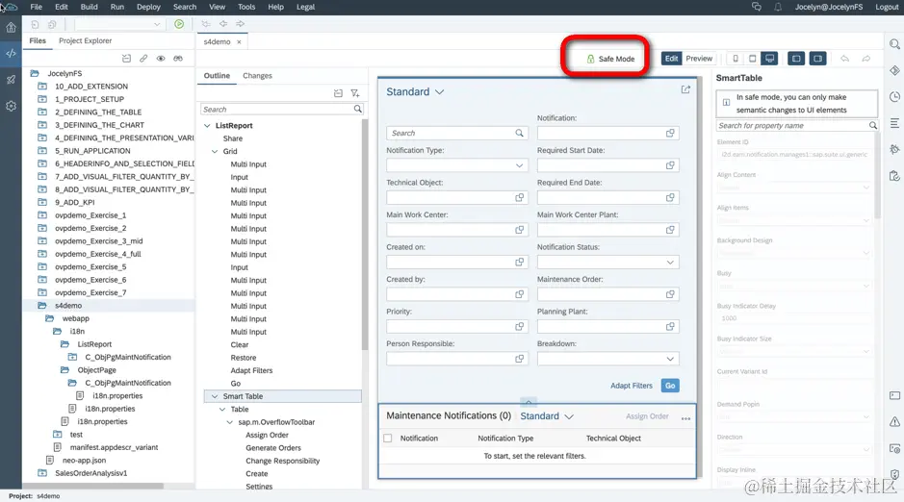The image size is (904, 502).
Task: Click the overflow dots in the table toolbar
Action: pos(685,418)
